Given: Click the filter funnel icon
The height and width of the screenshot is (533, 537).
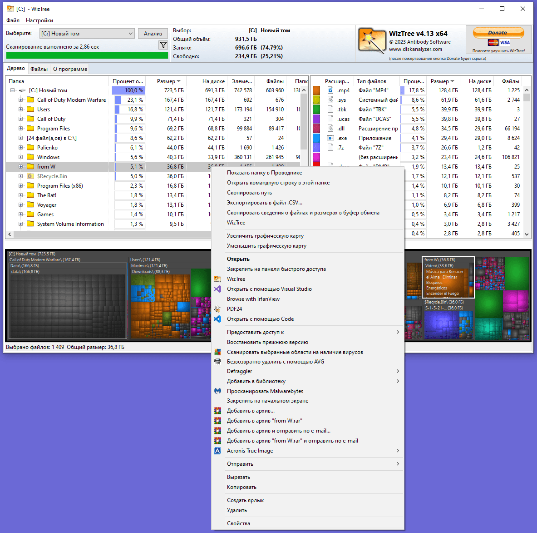Looking at the screenshot, I should tap(163, 45).
